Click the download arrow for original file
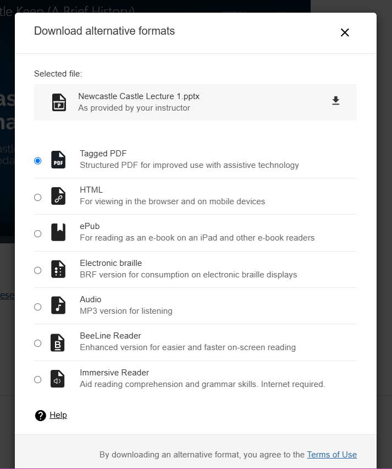The width and height of the screenshot is (392, 469). tap(335, 101)
